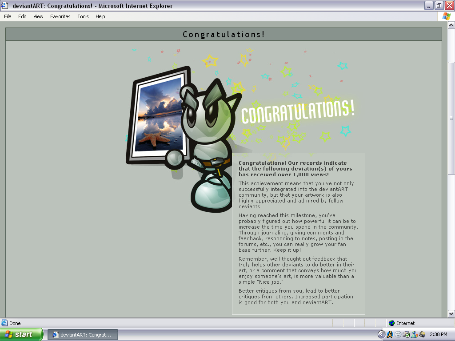Click the Internet zone globe icon
This screenshot has height=341, width=455.
(x=392, y=323)
